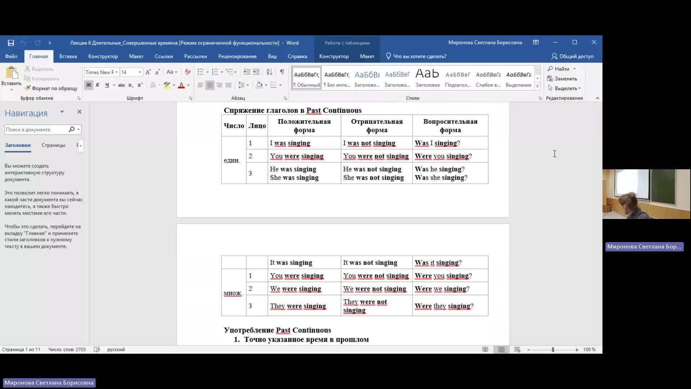Click the shading paint bucket icon

(259, 85)
